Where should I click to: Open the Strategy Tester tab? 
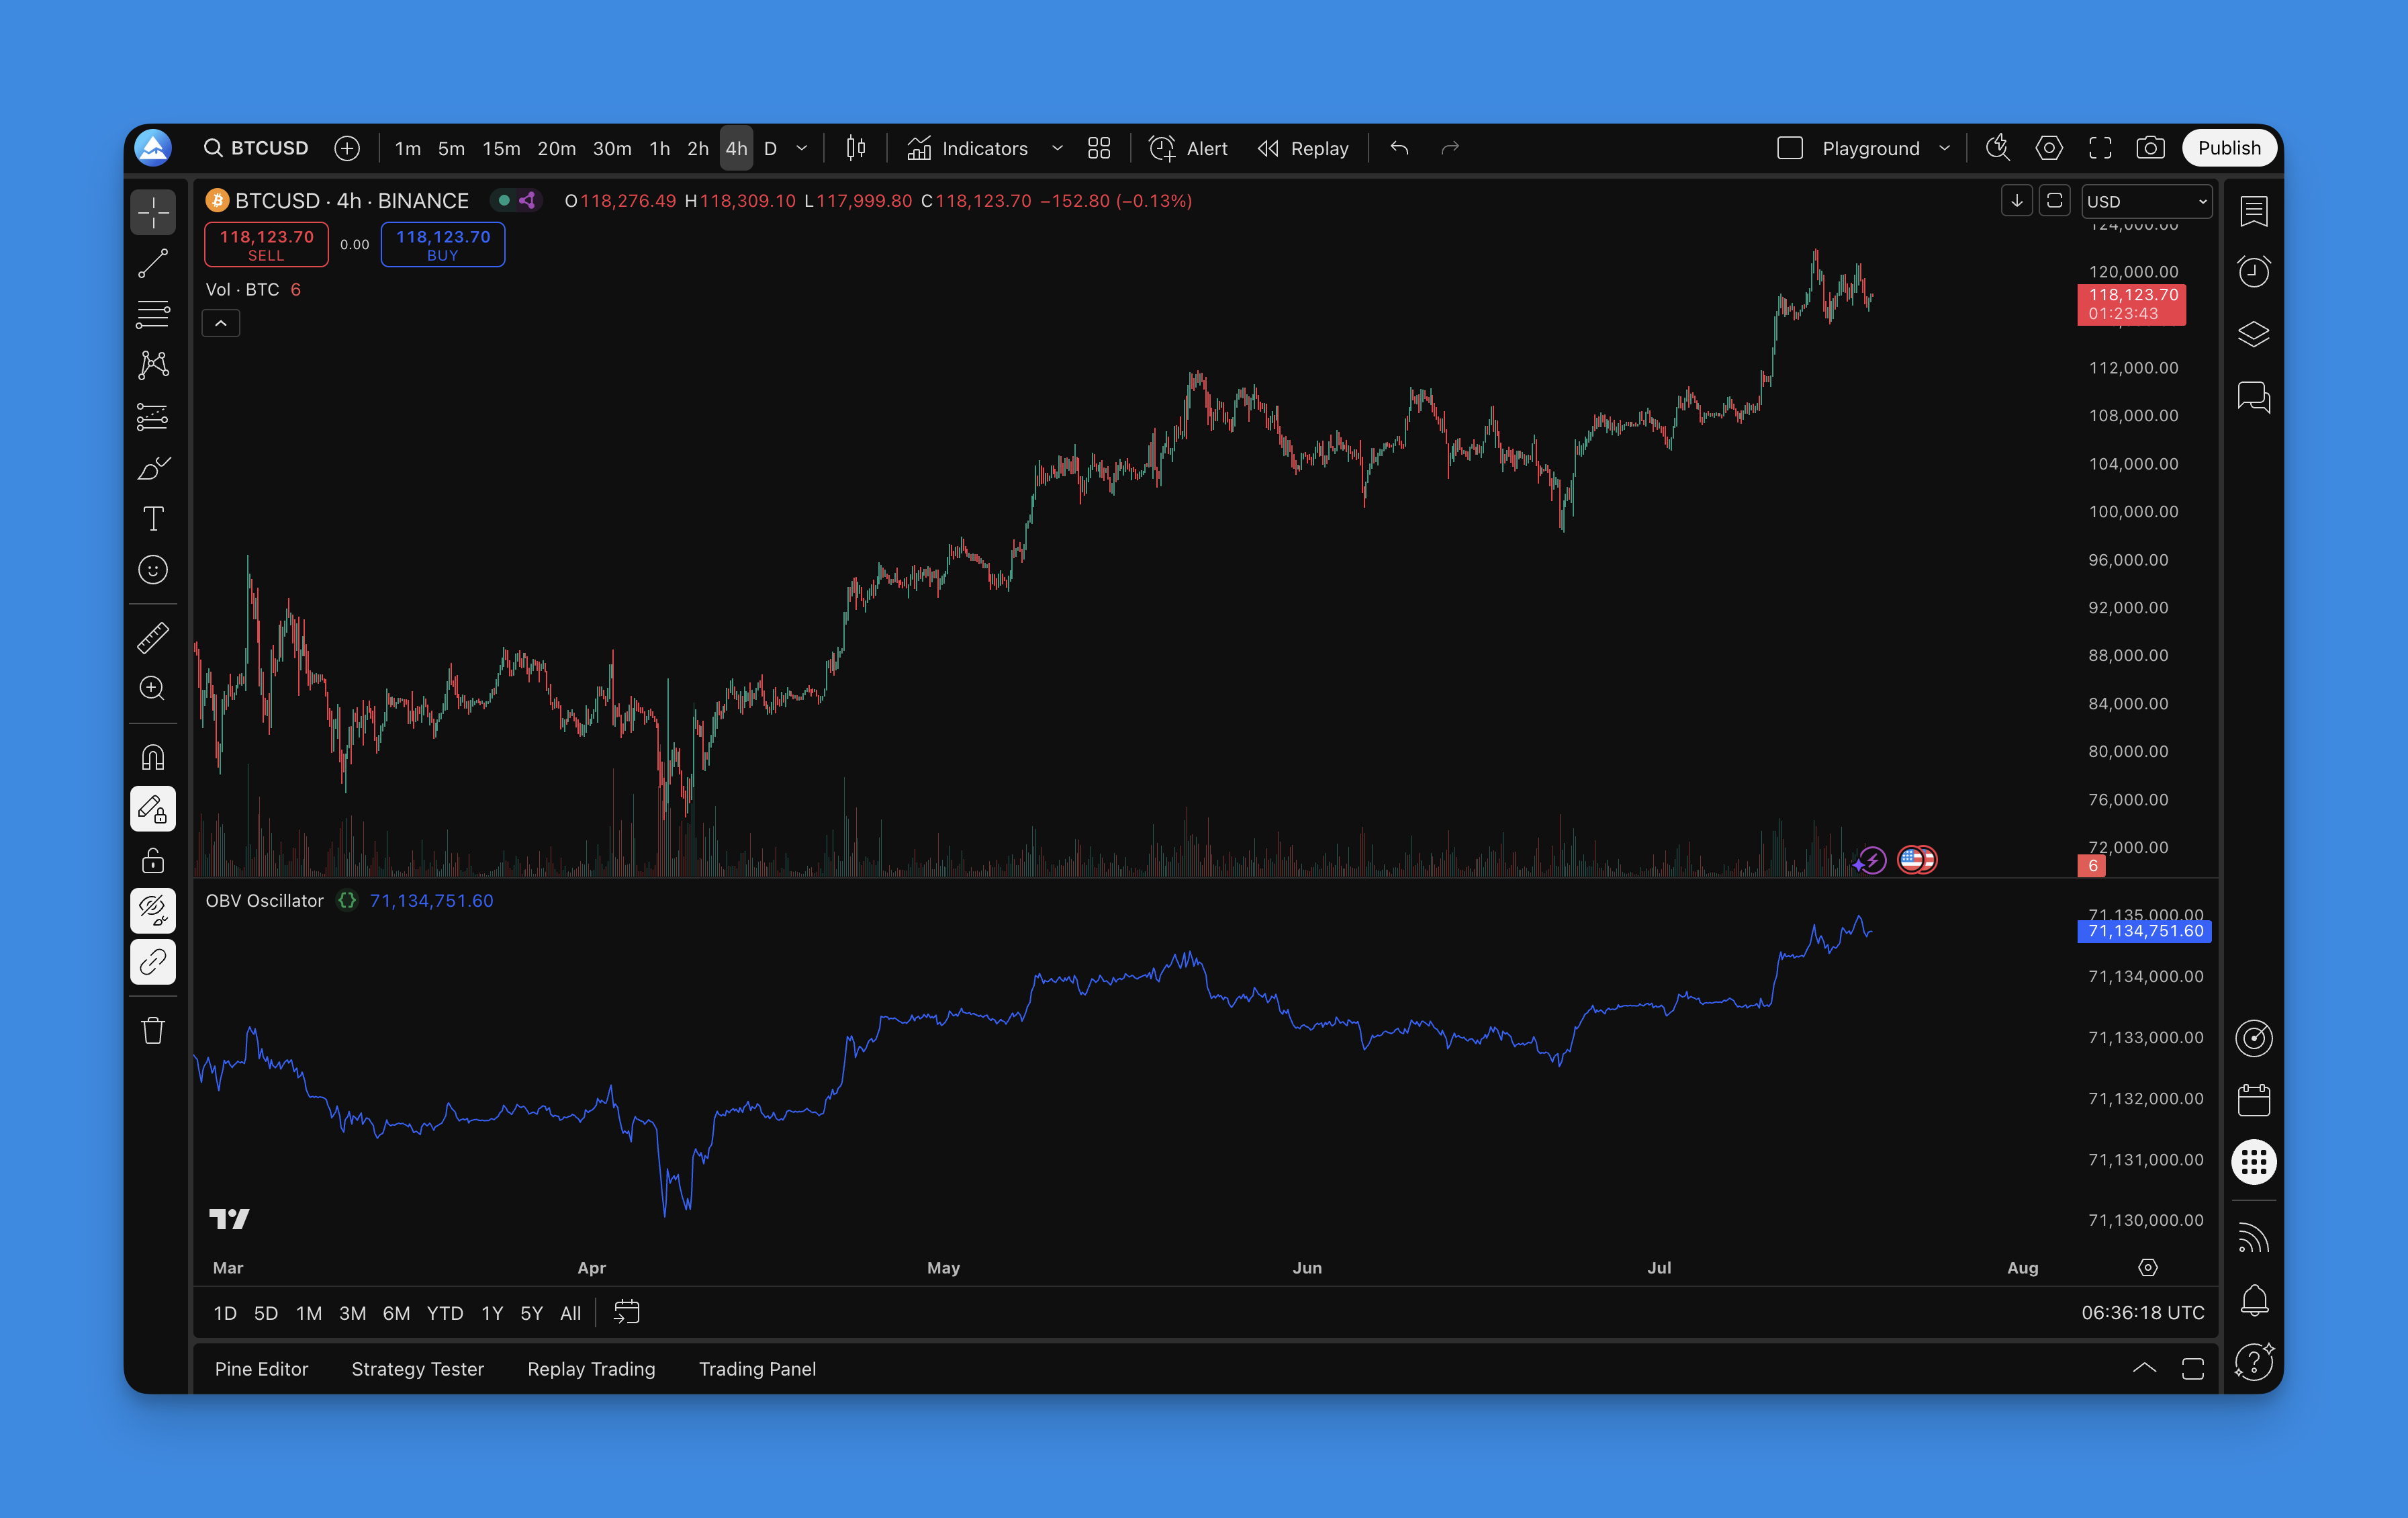click(418, 1369)
